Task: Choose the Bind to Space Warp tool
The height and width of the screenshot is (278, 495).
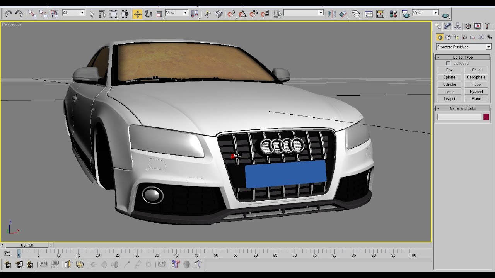Action: point(55,14)
